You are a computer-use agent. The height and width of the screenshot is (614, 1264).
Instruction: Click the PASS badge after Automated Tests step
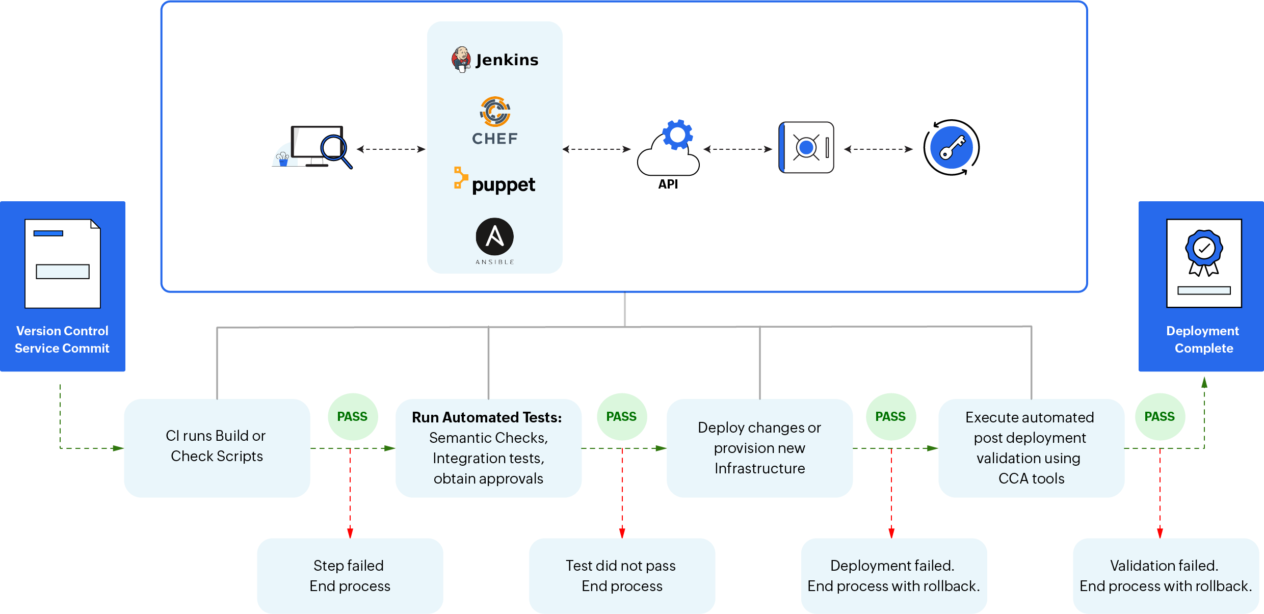609,427
